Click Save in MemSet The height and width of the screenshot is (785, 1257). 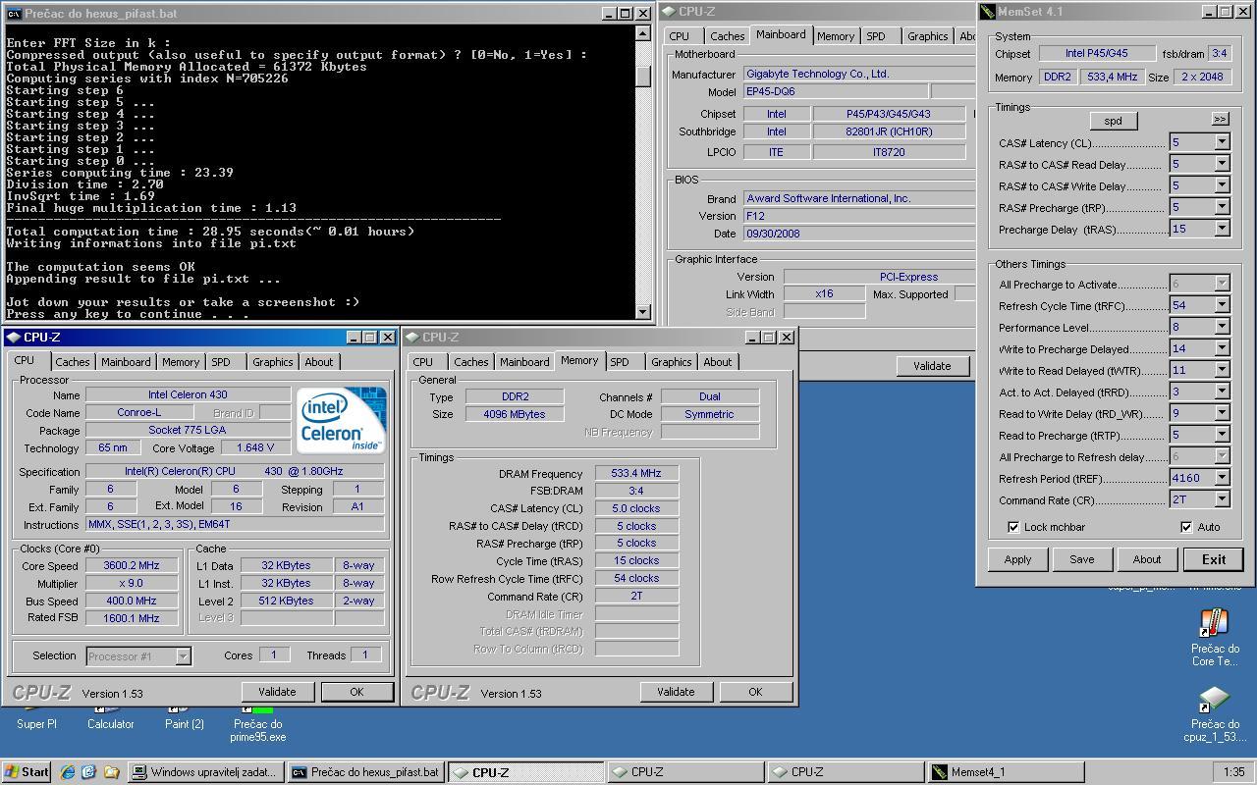click(x=1081, y=559)
